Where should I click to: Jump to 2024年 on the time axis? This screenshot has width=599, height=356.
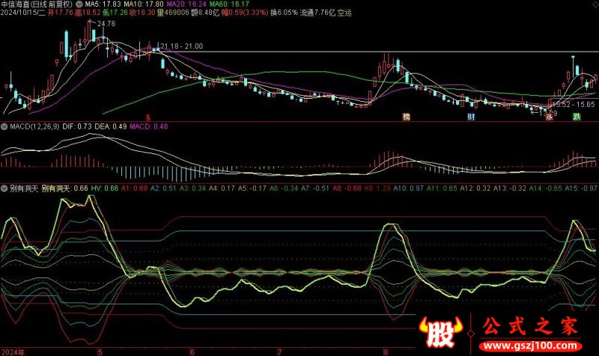[x=13, y=352]
